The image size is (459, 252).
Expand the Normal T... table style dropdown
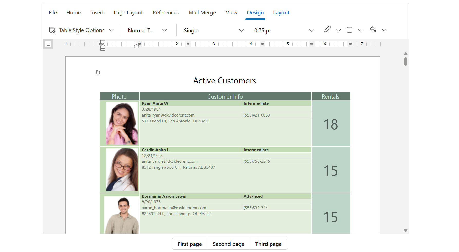164,30
